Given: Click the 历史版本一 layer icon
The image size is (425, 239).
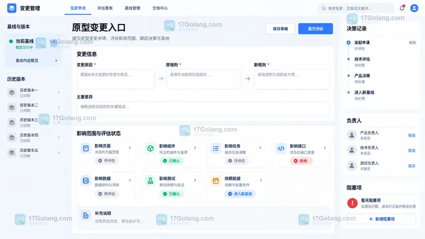Looking at the screenshot, I should click(12, 93).
